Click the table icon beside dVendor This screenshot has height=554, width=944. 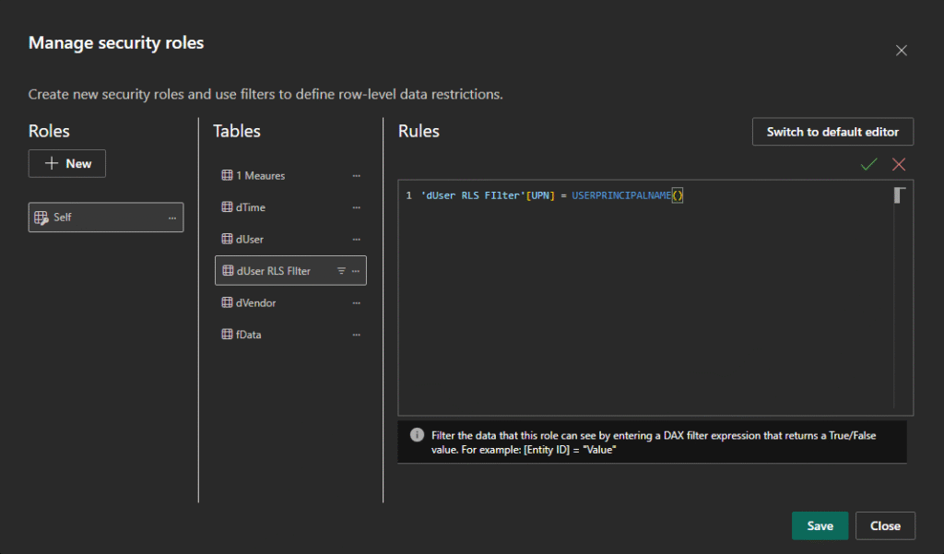[227, 302]
